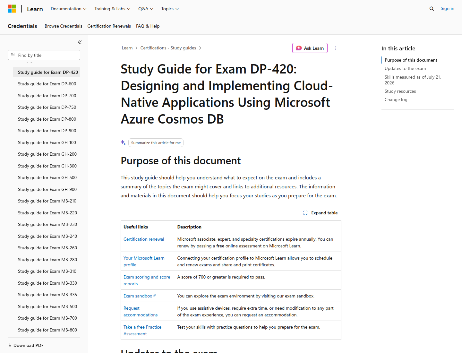Select Study guide for Exam DP-600

pos(47,84)
